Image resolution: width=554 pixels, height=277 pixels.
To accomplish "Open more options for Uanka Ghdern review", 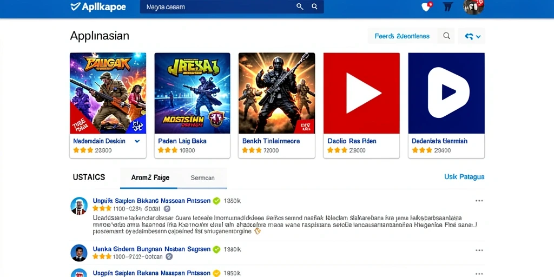I will [479, 250].
